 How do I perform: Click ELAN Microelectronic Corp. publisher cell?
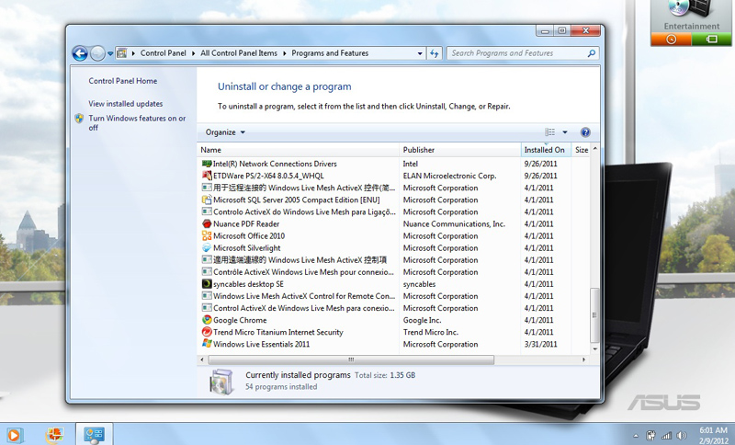pyautogui.click(x=449, y=176)
